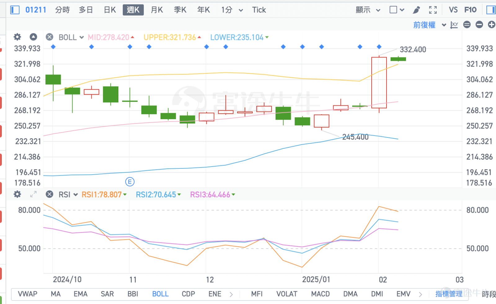Viewport: 496px width, 304px height.
Task: Open the 前復權 adjustment dropdown
Action: 430,25
